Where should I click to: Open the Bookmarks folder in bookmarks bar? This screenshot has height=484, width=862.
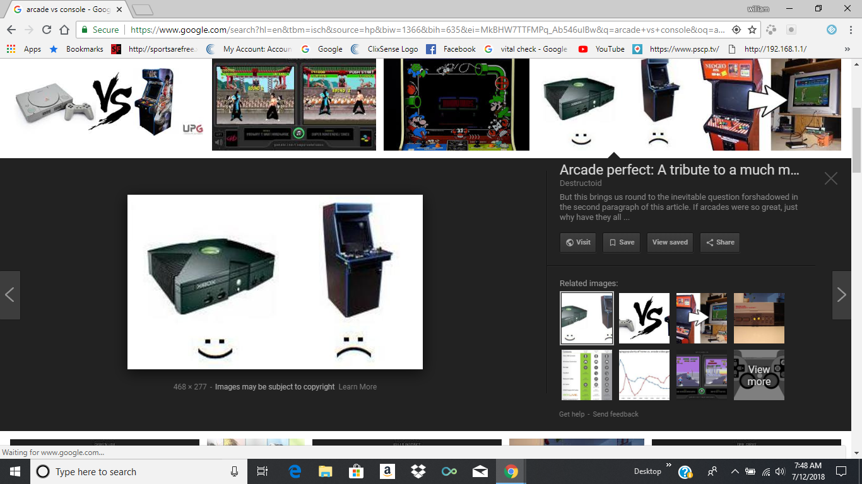tap(76, 49)
